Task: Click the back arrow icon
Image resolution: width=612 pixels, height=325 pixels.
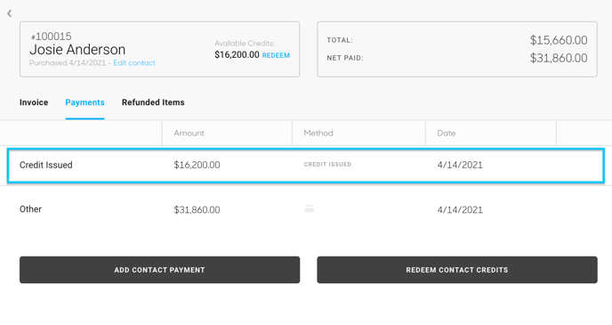Action: click(x=10, y=13)
